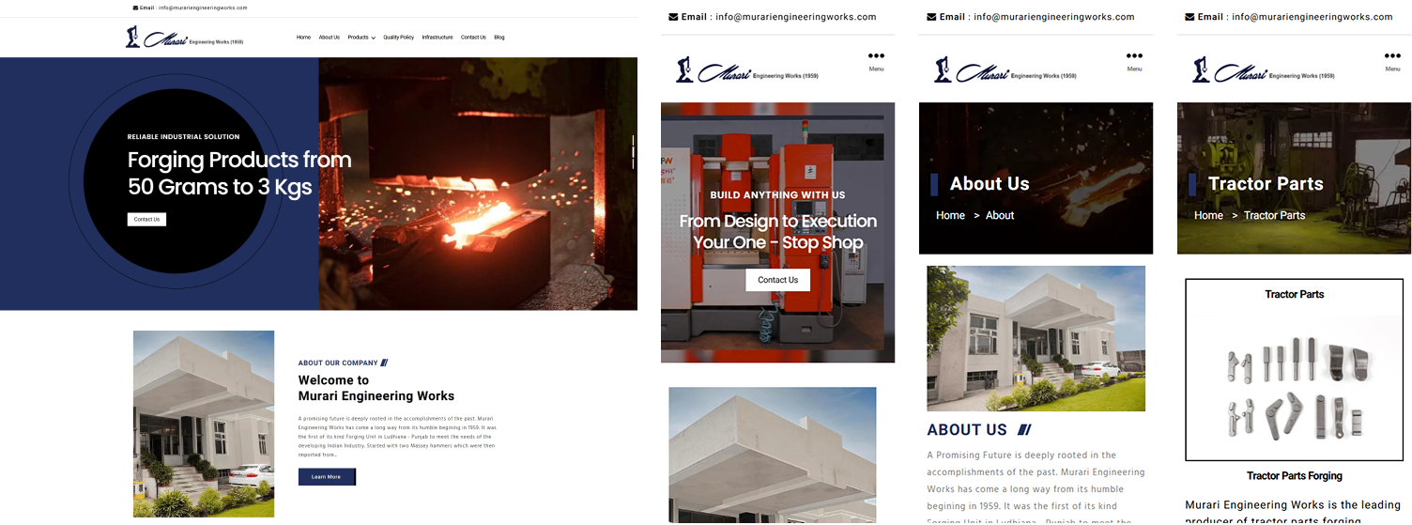Click the Murari logo in desktop header
The image size is (1412, 525).
coord(184,38)
